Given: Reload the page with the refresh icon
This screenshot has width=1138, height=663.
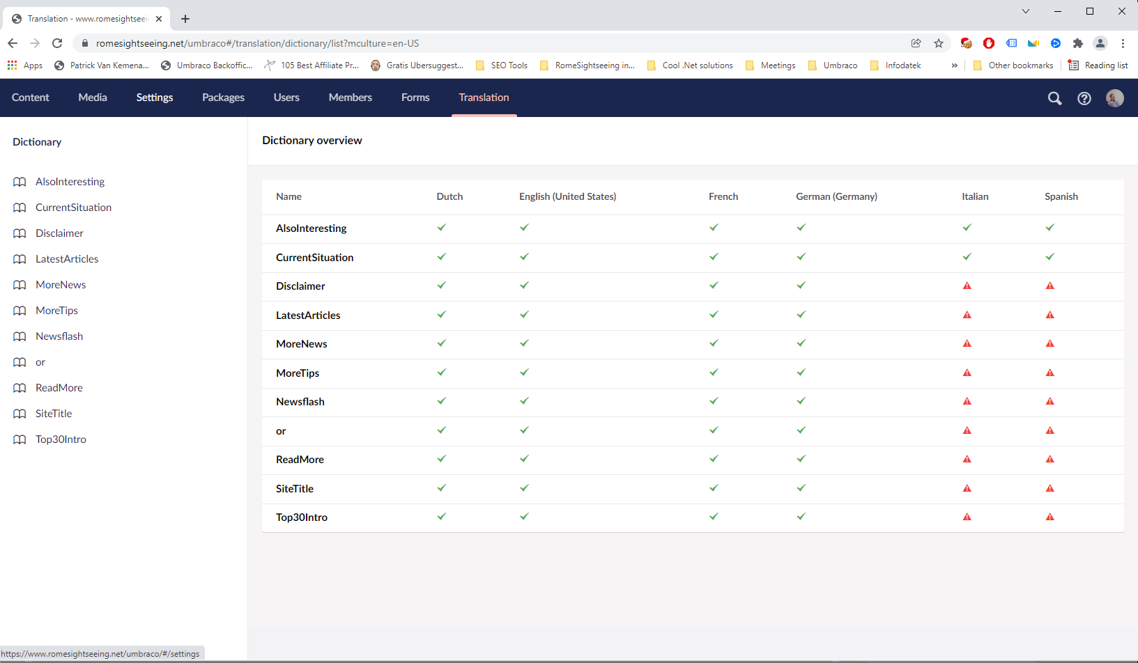Looking at the screenshot, I should click(x=57, y=43).
